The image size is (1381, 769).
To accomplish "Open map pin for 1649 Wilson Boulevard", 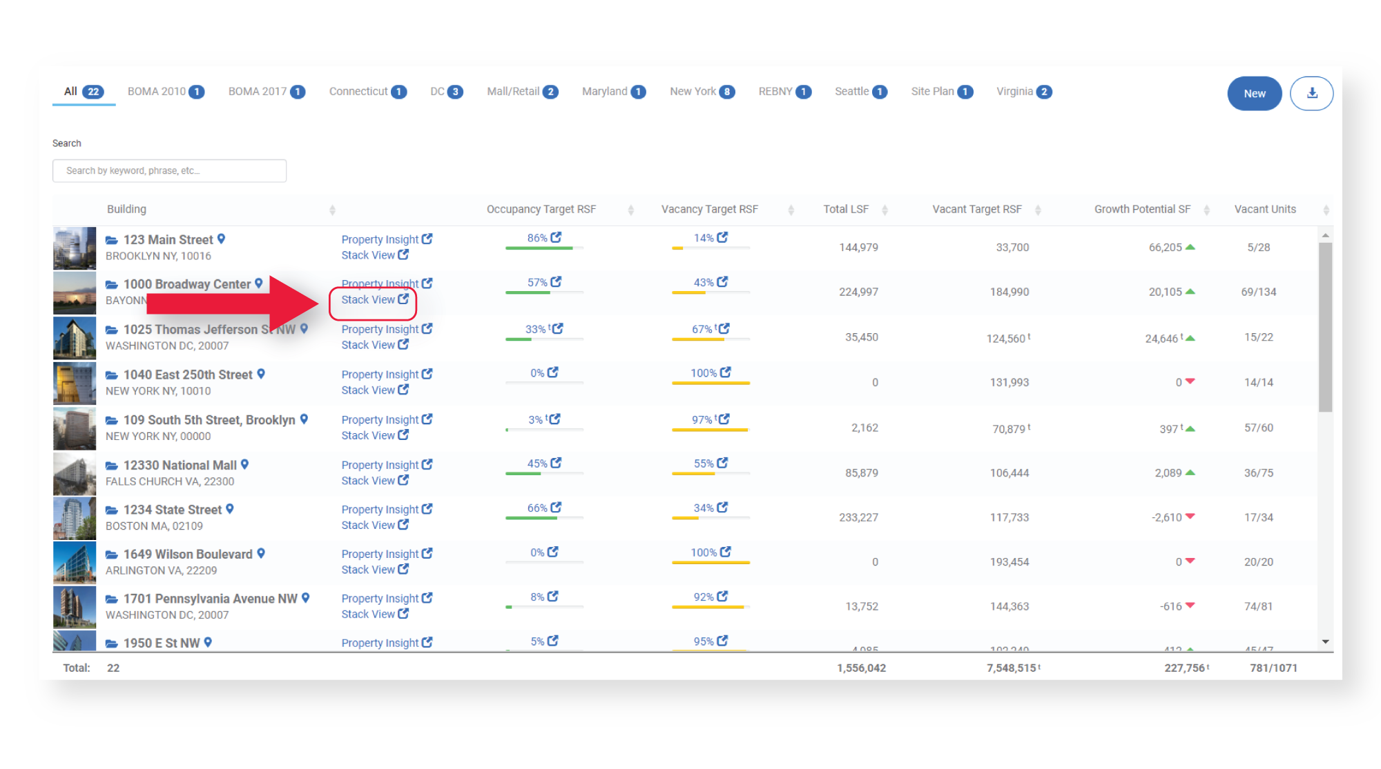I will pos(261,553).
